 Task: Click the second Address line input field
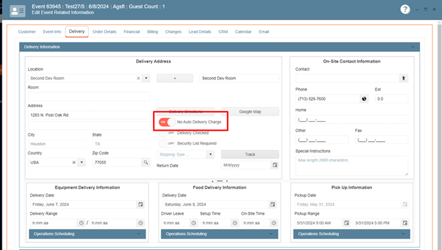coord(89,126)
